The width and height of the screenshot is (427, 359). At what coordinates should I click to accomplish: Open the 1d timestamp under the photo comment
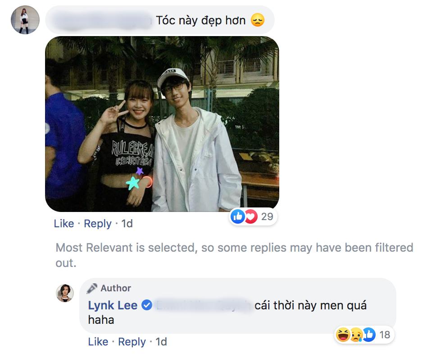[x=127, y=224]
